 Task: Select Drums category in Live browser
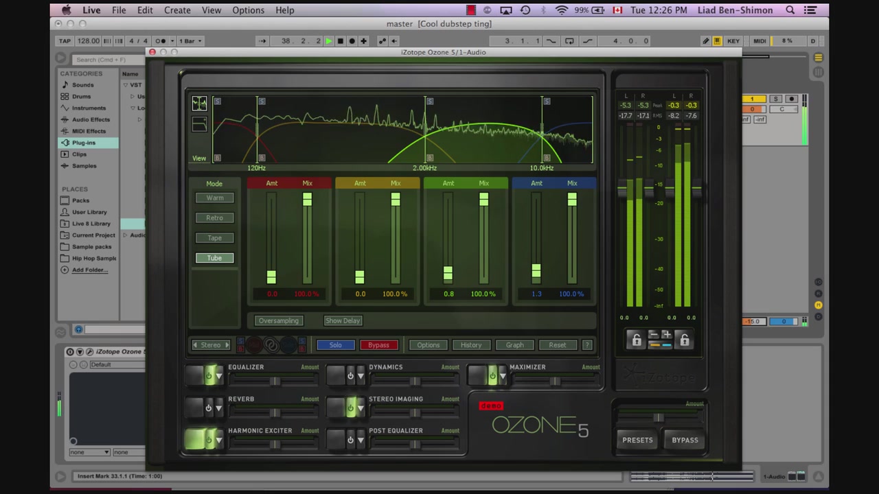click(x=81, y=97)
